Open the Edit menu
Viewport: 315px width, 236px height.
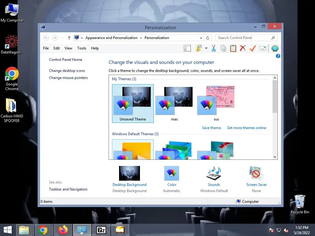[57, 48]
